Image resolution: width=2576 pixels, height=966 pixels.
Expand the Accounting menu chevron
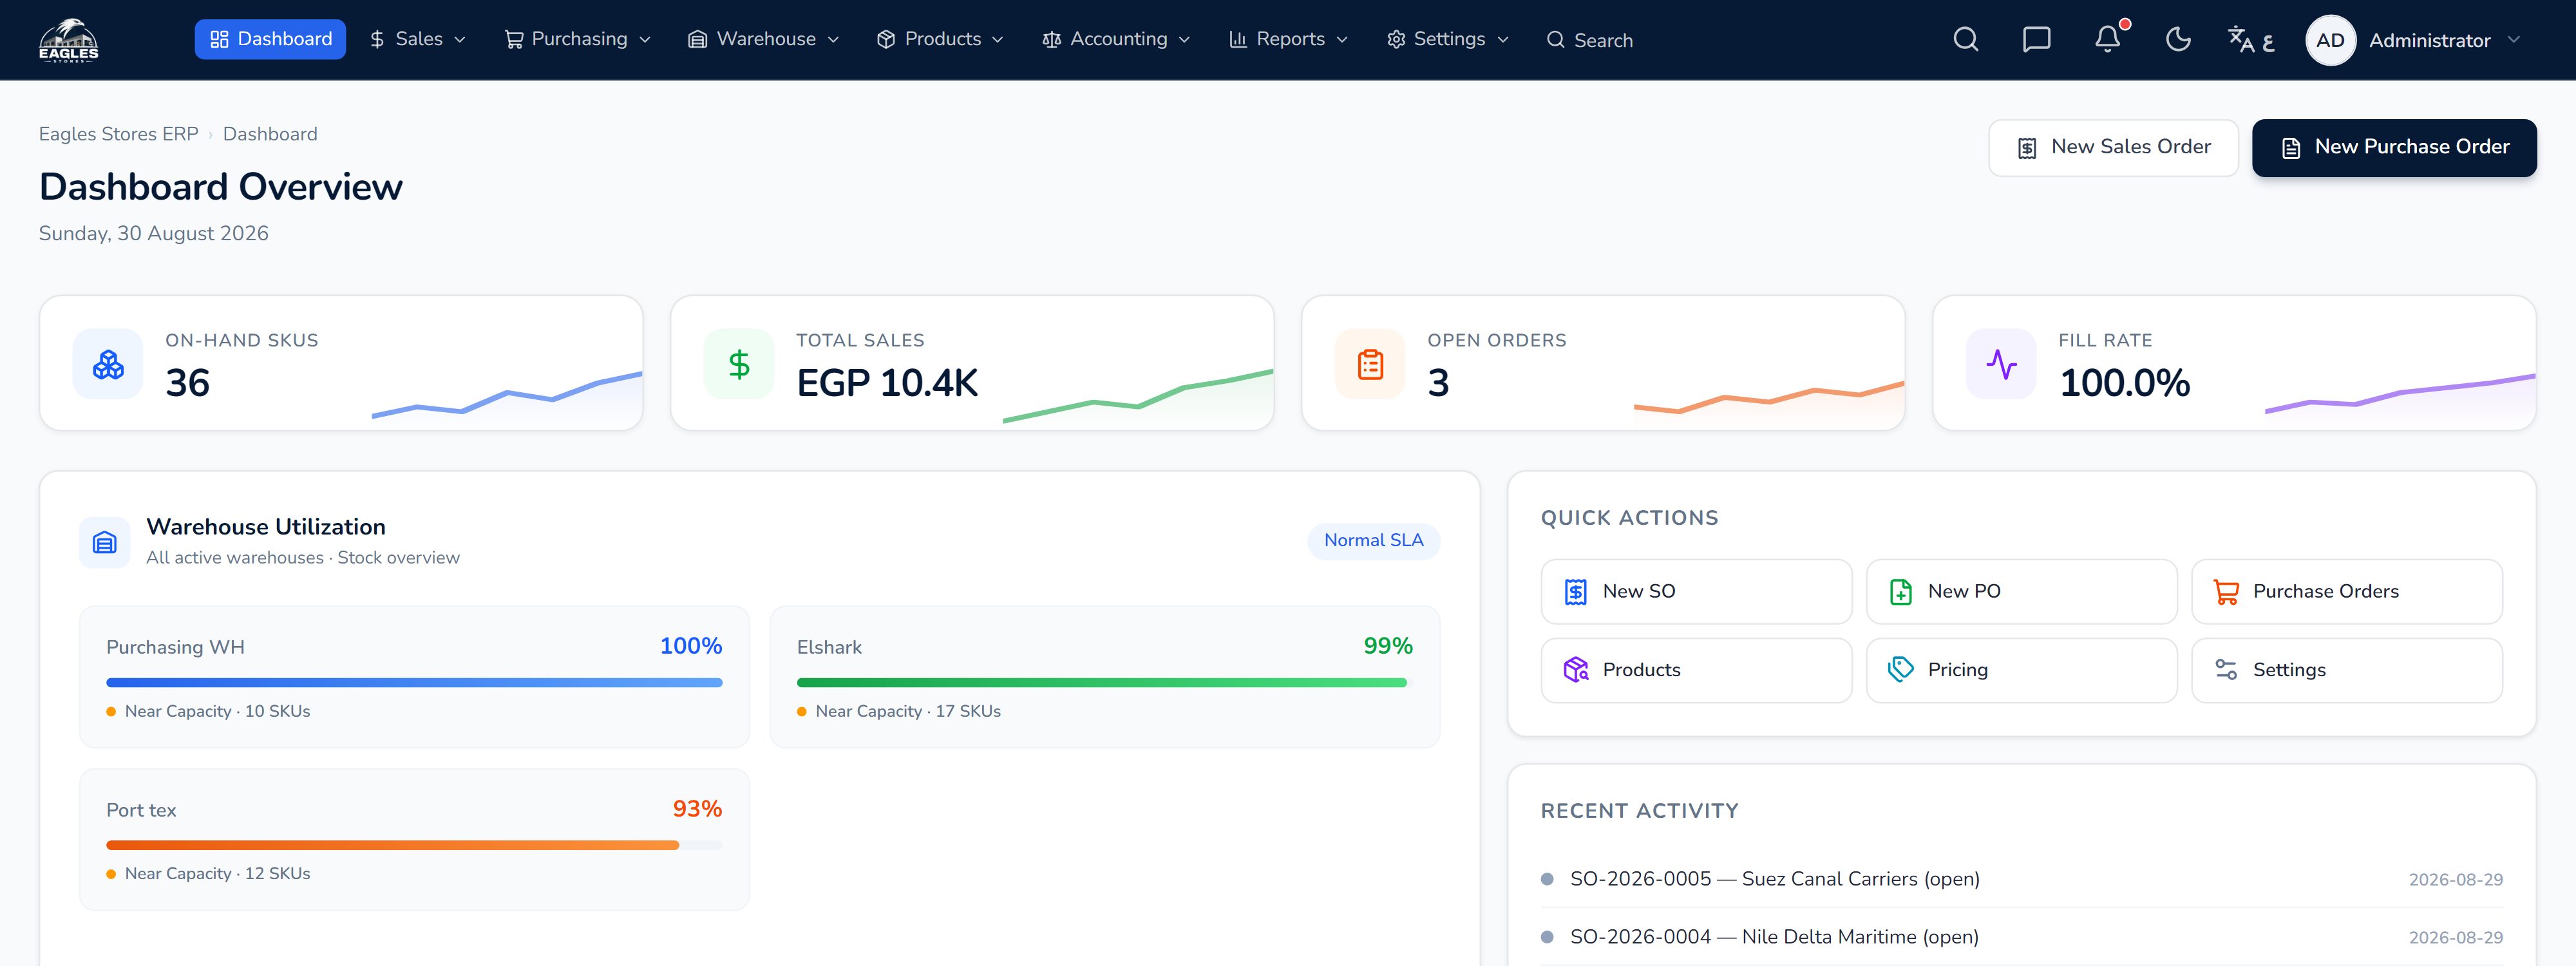(1185, 40)
